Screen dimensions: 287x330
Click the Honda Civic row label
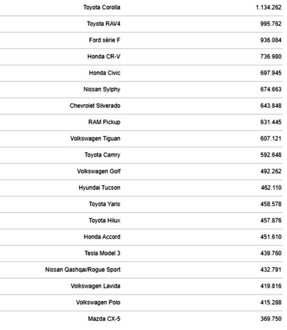coord(104,73)
